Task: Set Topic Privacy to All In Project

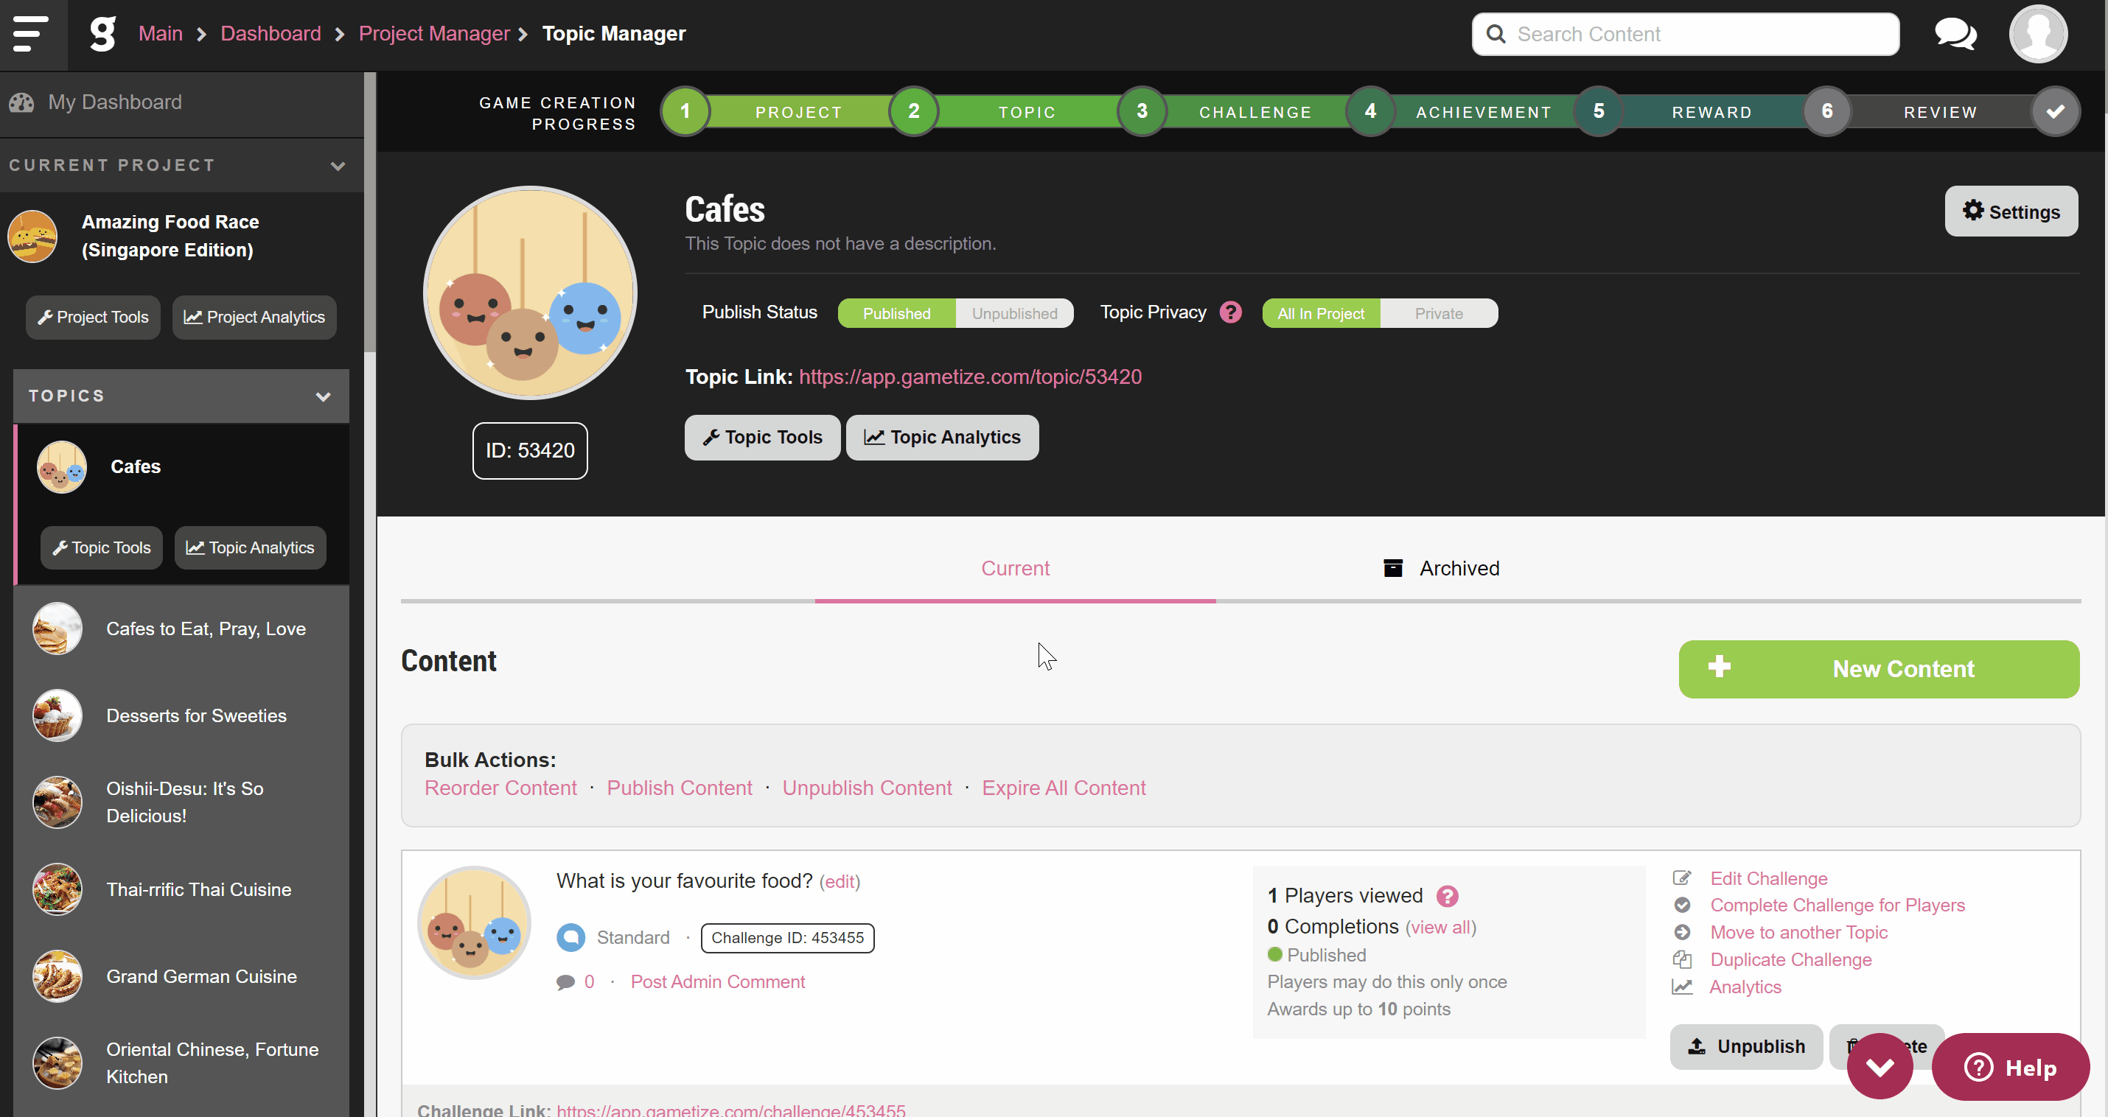Action: [1321, 313]
